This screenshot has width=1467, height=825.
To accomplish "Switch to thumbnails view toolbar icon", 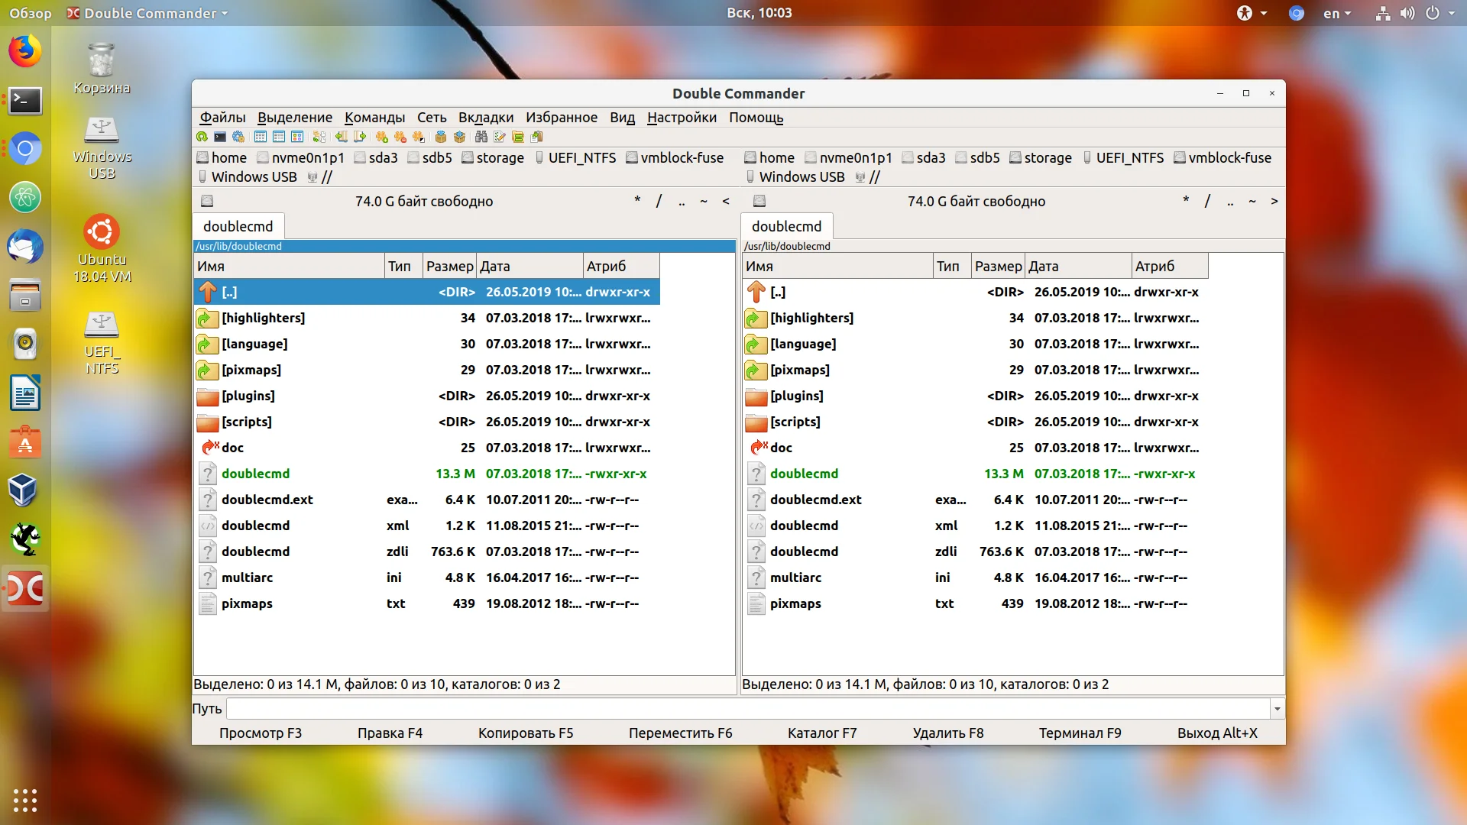I will (297, 137).
